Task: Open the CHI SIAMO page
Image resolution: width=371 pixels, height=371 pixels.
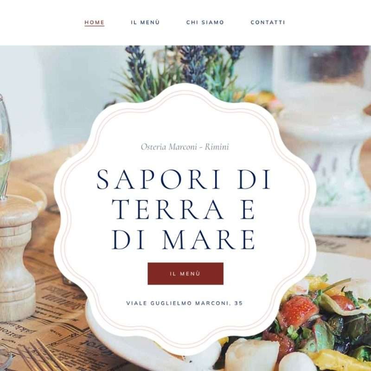Action: click(205, 22)
